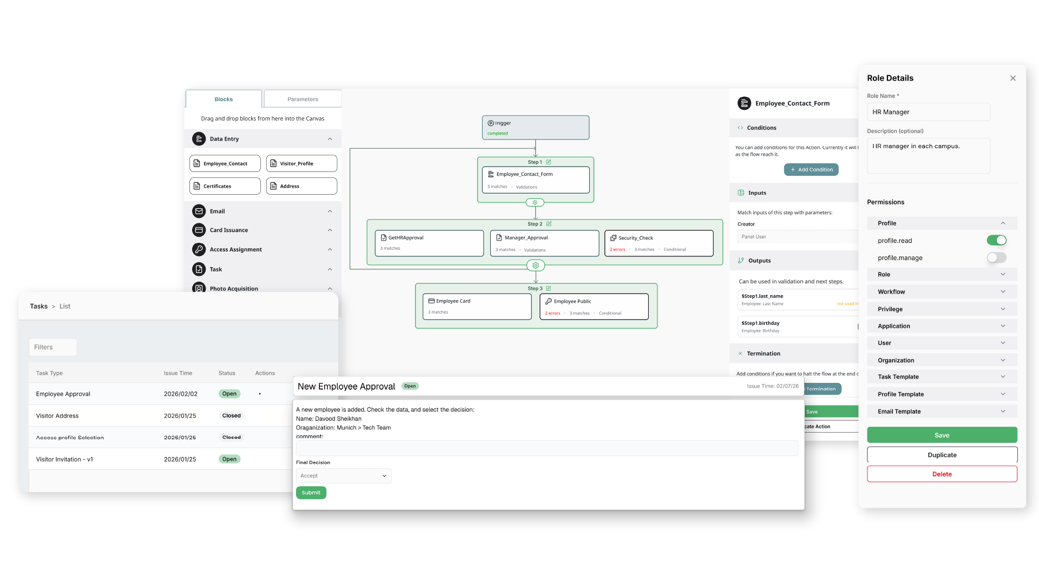Open the Final Decision dropdown
The height and width of the screenshot is (584, 1039).
[x=343, y=475]
